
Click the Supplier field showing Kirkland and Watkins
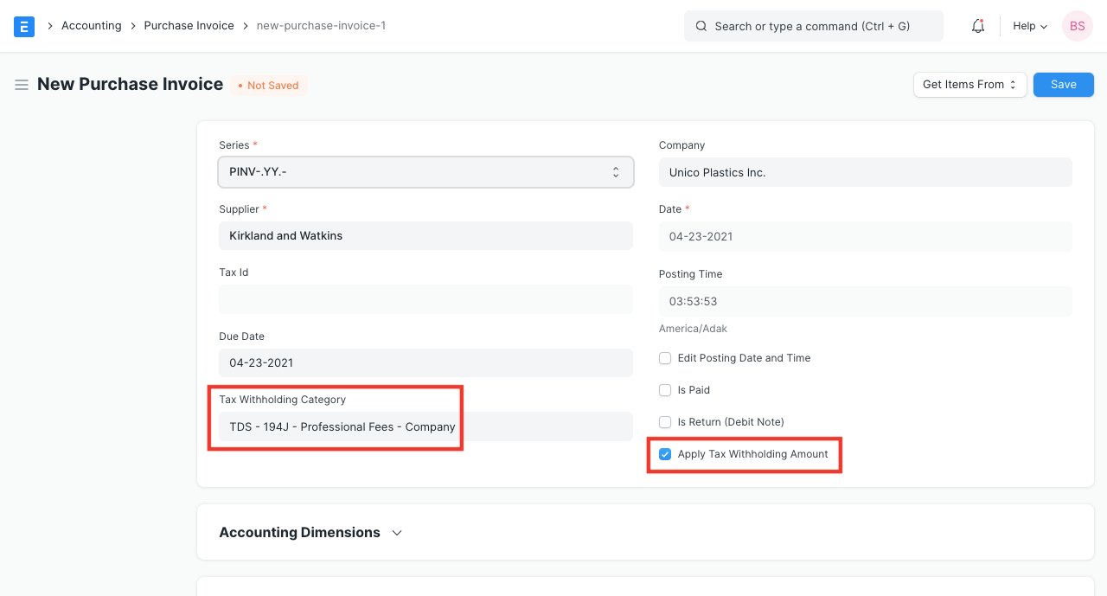(x=426, y=235)
